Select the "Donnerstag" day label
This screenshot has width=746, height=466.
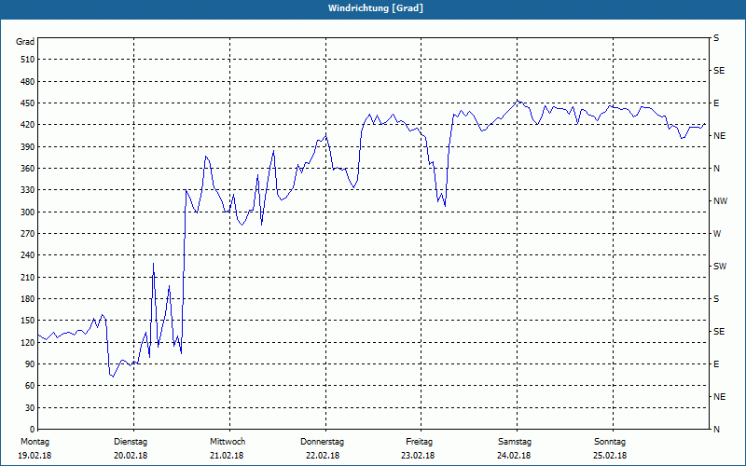pos(322,442)
